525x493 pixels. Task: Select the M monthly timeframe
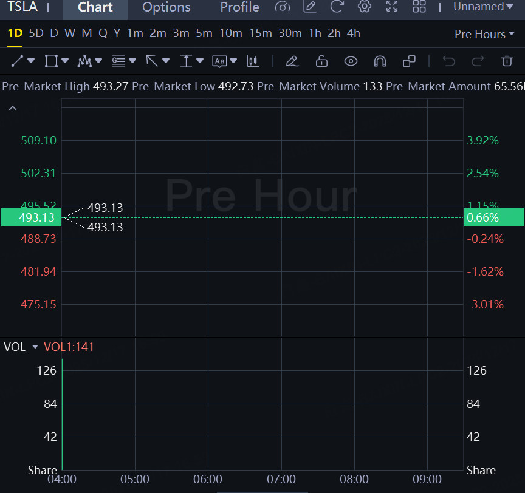pos(87,33)
